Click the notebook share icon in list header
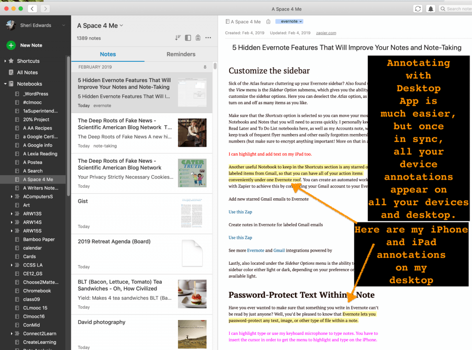The width and height of the screenshot is (472, 350). (x=198, y=38)
